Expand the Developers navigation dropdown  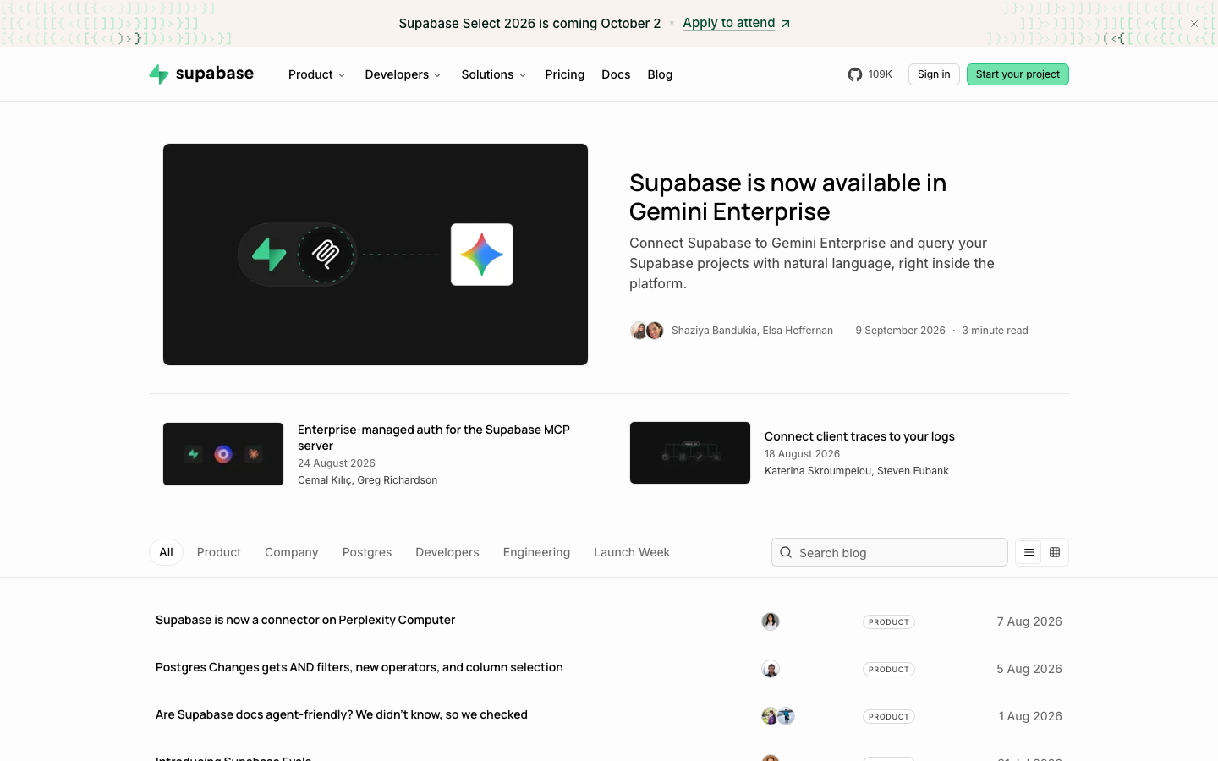(x=403, y=74)
